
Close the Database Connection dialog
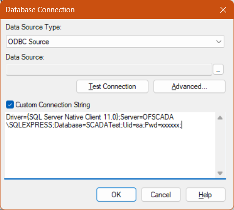click(x=223, y=10)
